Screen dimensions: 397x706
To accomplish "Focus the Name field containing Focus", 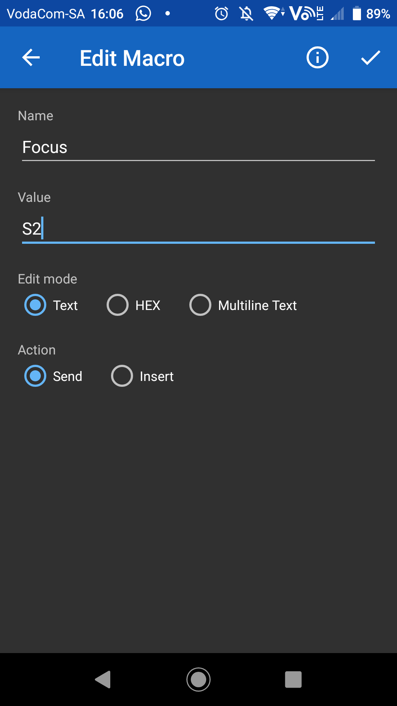I will click(198, 147).
